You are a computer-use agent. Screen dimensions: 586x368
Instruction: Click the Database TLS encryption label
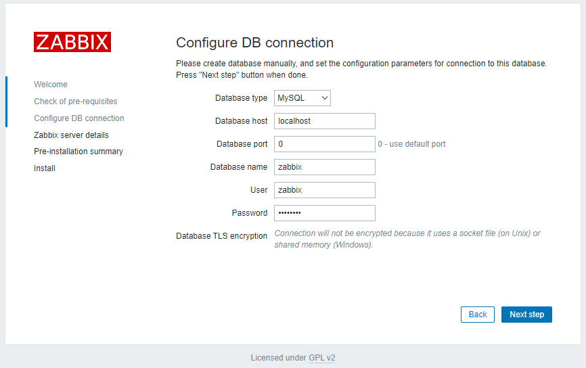221,236
